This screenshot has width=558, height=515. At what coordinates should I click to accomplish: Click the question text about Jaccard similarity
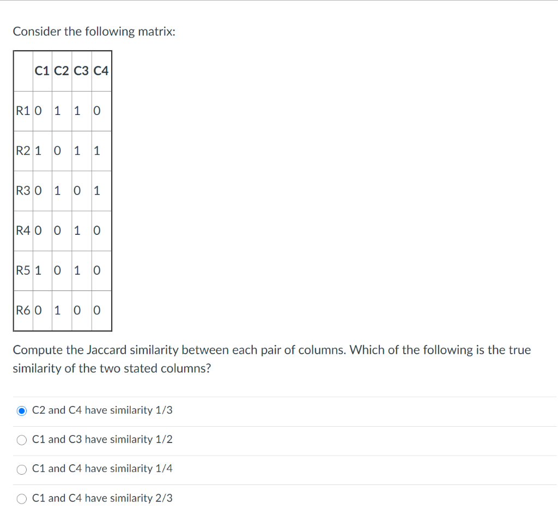(x=271, y=359)
